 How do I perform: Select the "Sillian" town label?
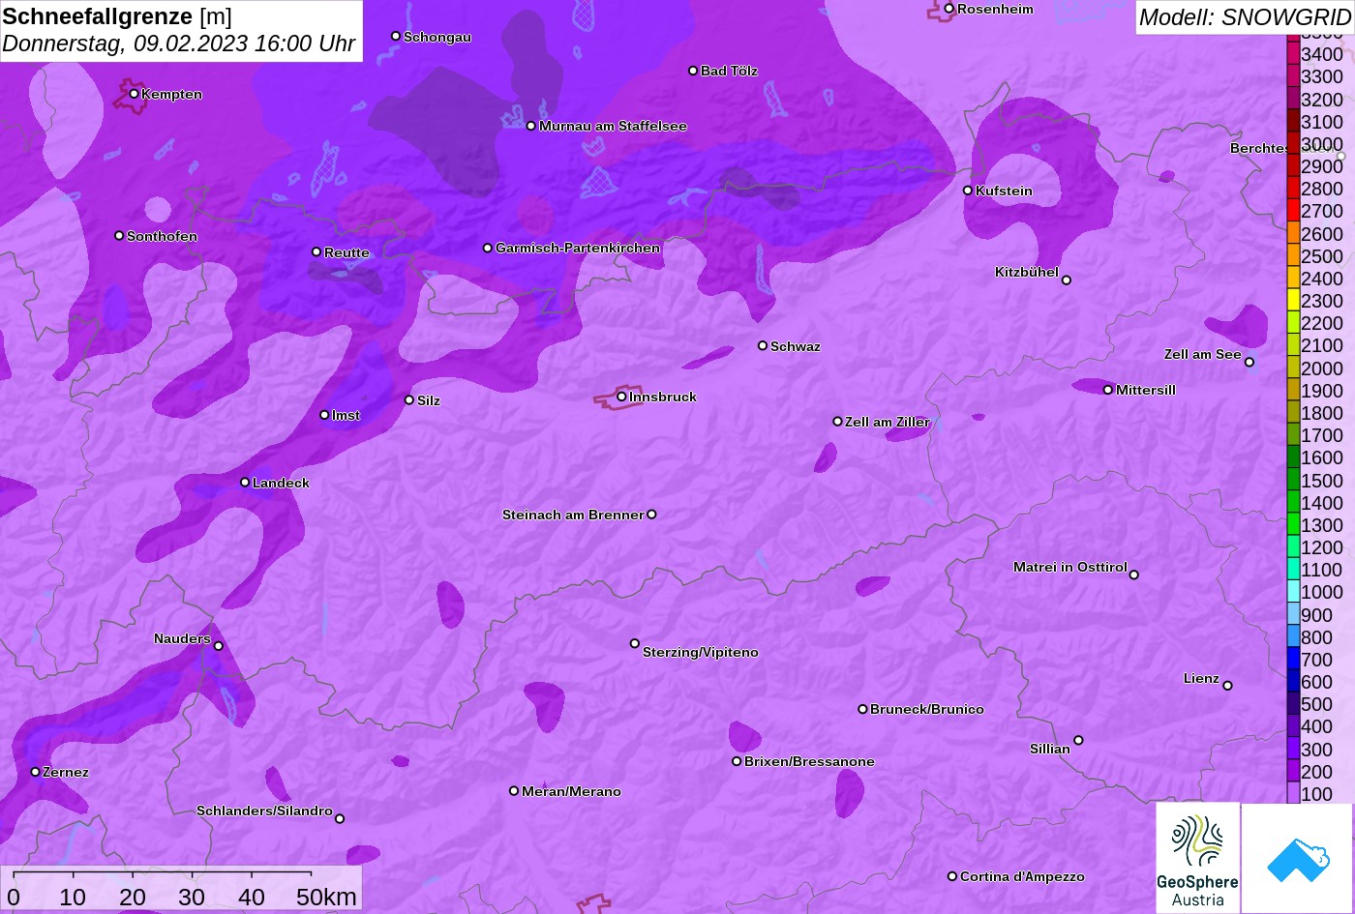point(1050,749)
